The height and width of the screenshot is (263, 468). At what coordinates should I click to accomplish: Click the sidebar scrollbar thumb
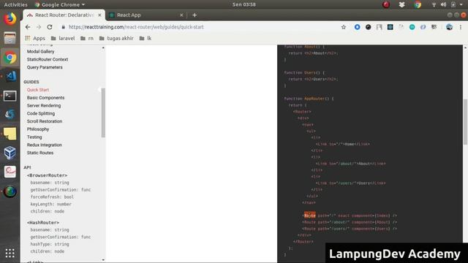103,113
